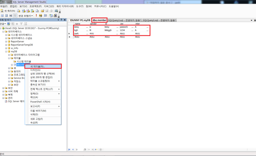Click the Connect Object Explorer icon
The height and width of the screenshot is (156, 256).
9,24
